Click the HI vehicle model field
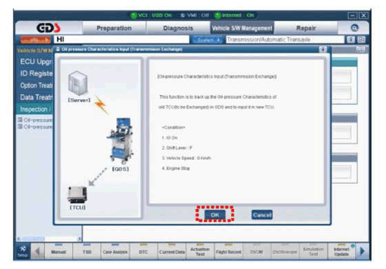This screenshot has height=269, width=386. click(122, 39)
